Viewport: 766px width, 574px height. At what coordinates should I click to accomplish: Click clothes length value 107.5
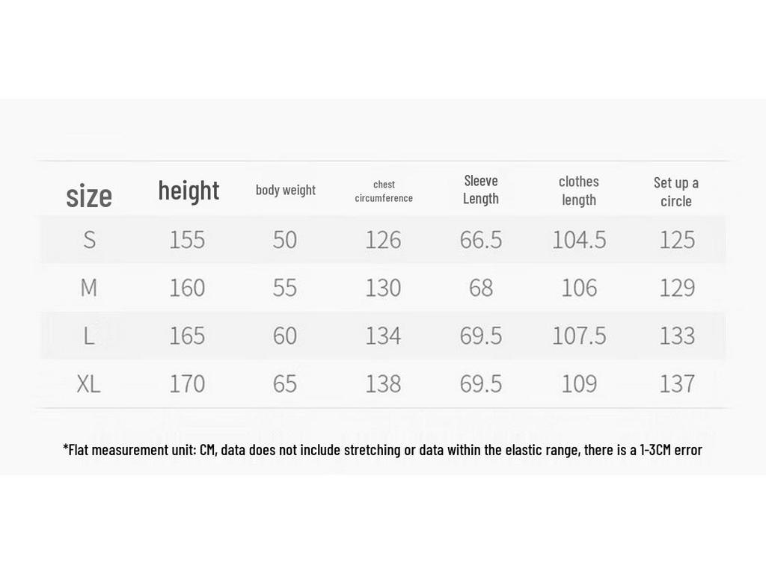click(580, 336)
